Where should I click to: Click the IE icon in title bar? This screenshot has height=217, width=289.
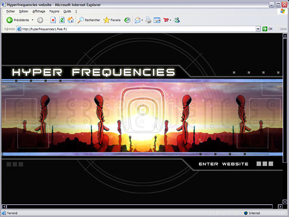(4, 4)
